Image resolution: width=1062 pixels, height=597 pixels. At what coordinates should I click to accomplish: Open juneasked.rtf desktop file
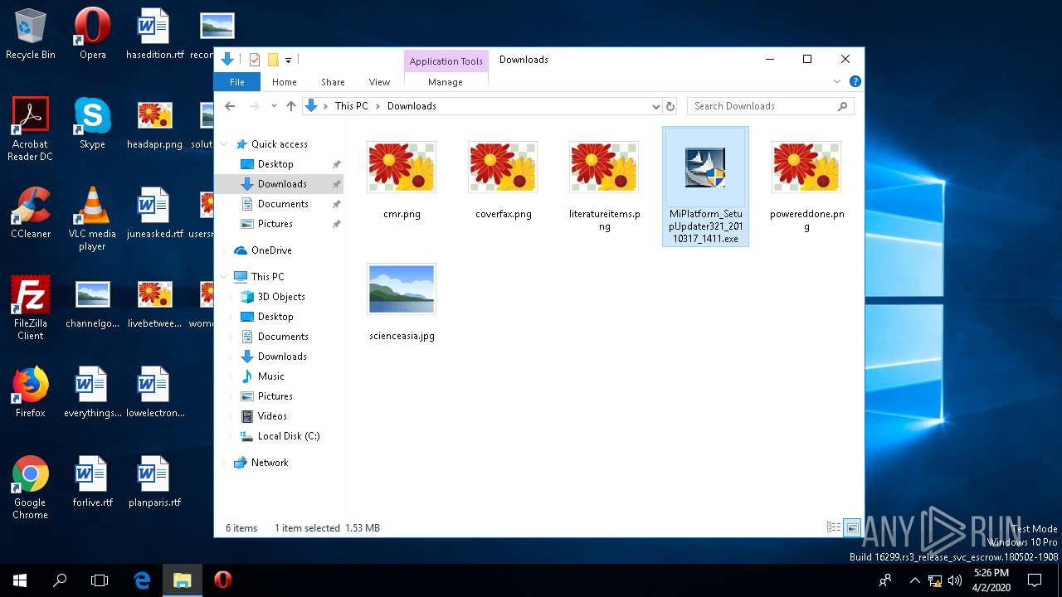coord(154,213)
